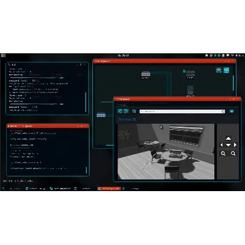Switch to the second taskbar window entry
Viewport: 245px width, 245px height.
pyautogui.click(x=37, y=189)
